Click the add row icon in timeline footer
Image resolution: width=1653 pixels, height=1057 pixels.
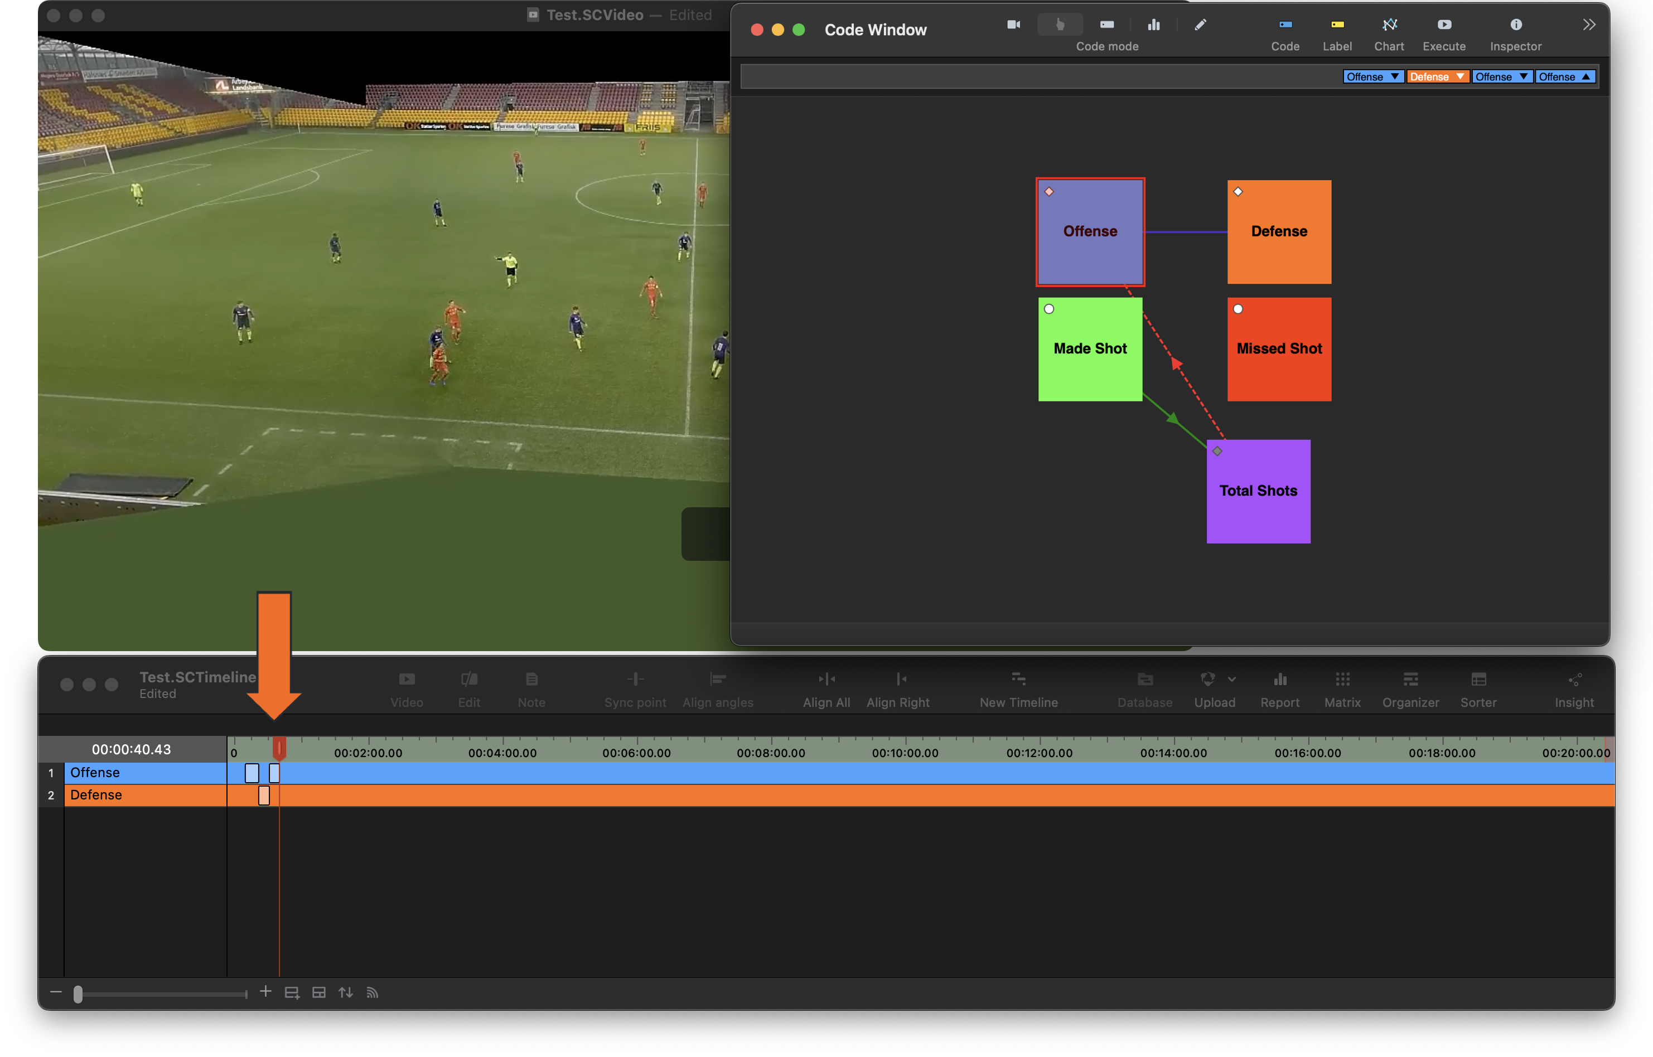pyautogui.click(x=292, y=992)
